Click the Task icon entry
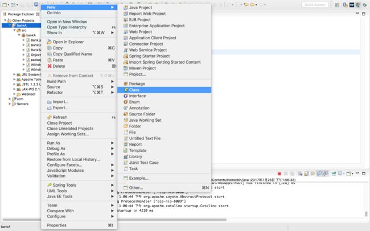 coord(126,169)
